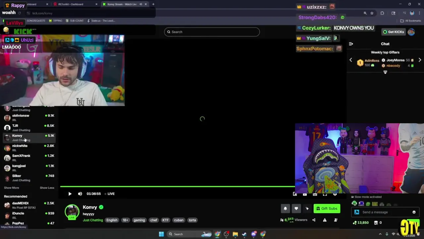424x239 pixels.
Task: Open the TJR channel in sidebar
Action: tap(29, 128)
